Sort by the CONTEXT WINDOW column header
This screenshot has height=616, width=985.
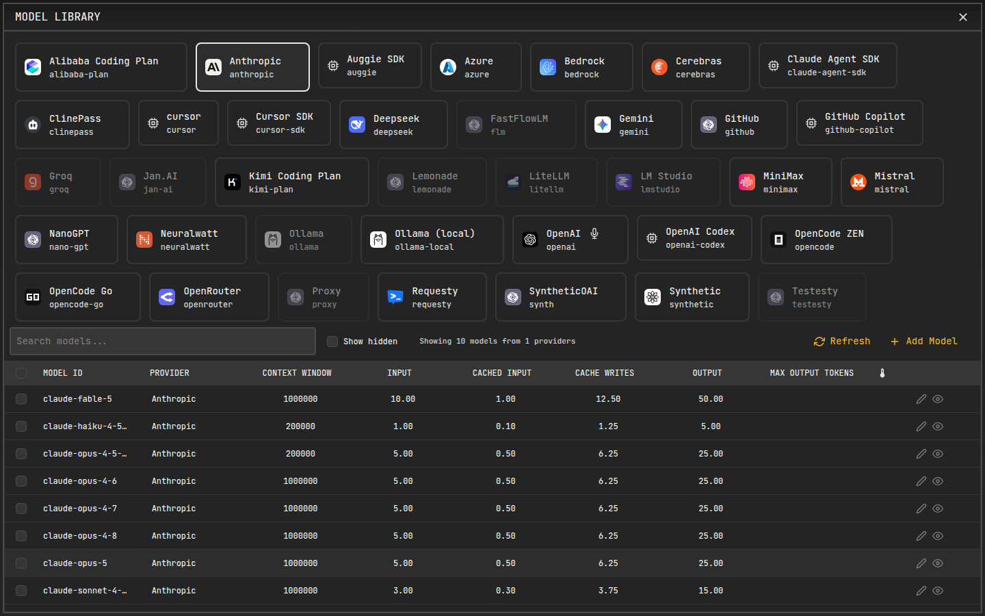297,373
